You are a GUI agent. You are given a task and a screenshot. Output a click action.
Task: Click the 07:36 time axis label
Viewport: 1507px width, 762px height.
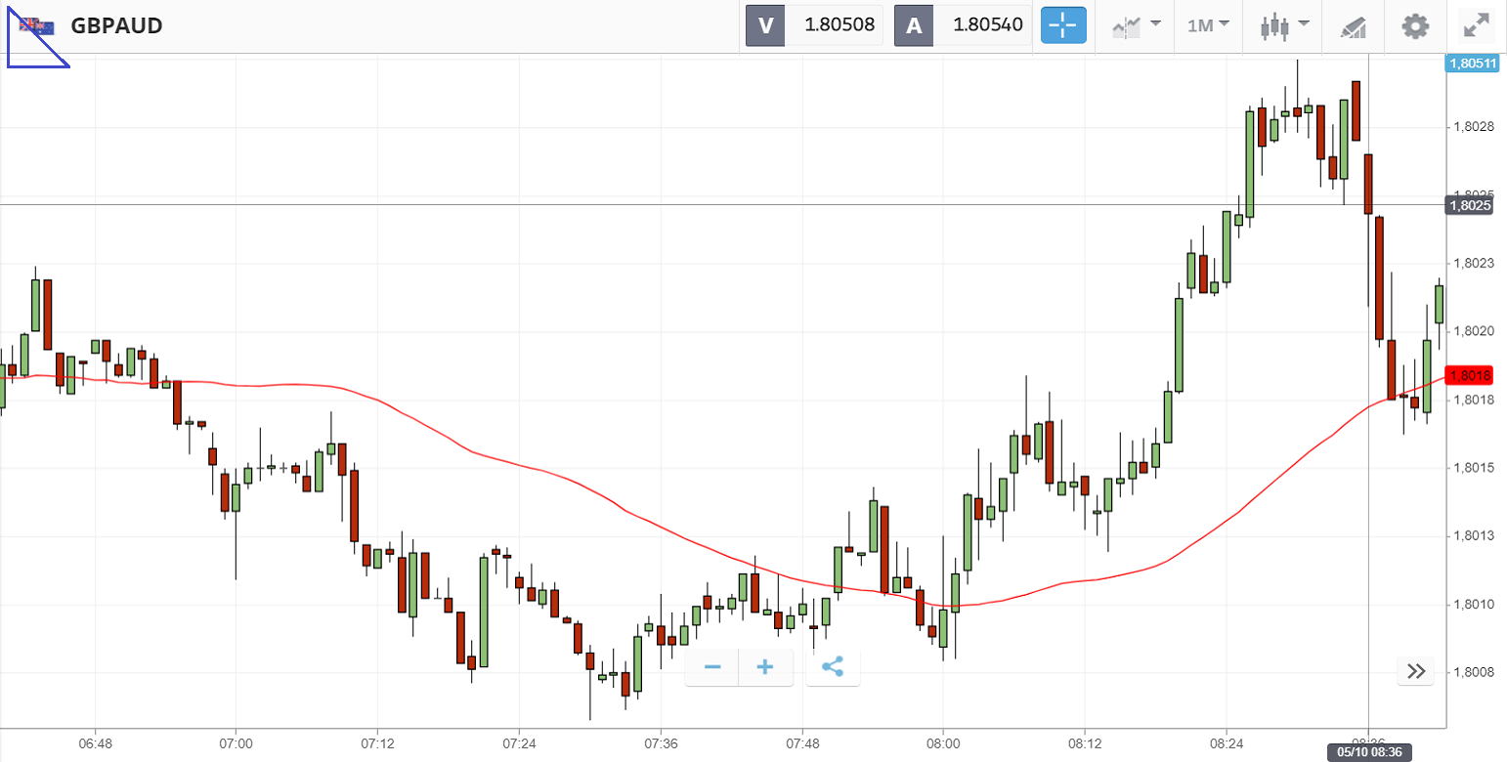click(x=661, y=743)
